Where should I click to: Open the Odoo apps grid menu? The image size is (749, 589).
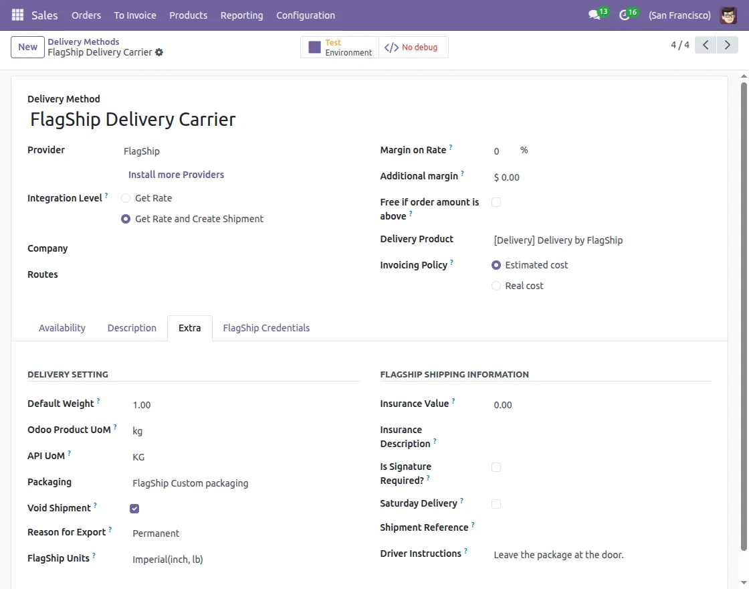point(17,15)
